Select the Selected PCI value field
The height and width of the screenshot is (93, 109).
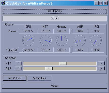tap(96, 50)
